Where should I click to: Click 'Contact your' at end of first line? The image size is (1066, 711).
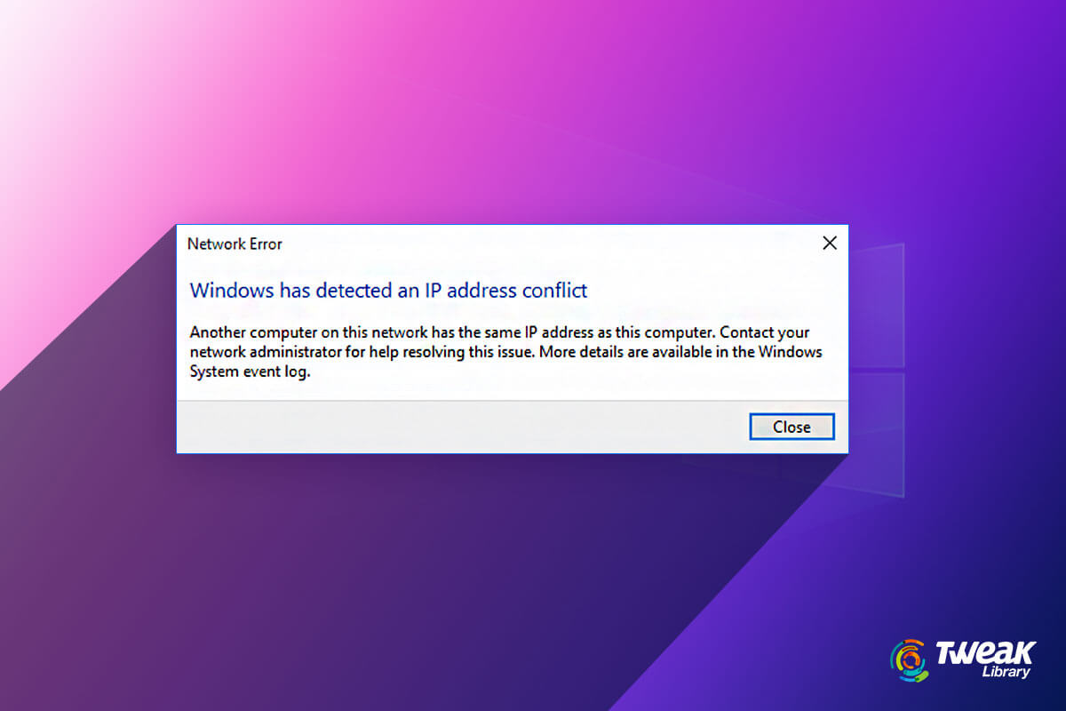click(x=767, y=332)
